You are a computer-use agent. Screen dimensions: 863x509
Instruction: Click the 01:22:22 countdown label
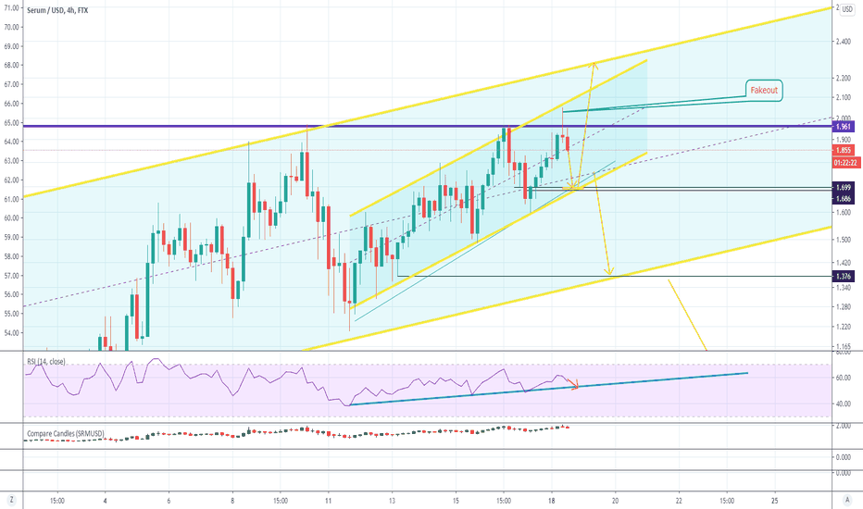845,163
